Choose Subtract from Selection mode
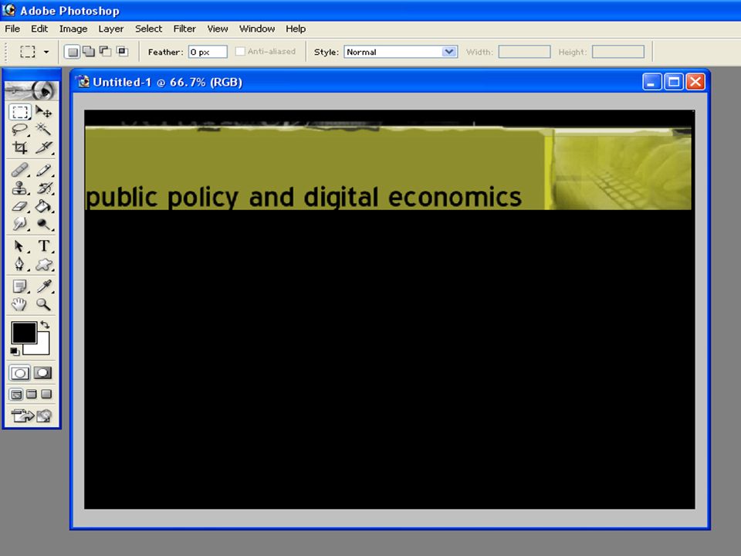 pos(105,52)
